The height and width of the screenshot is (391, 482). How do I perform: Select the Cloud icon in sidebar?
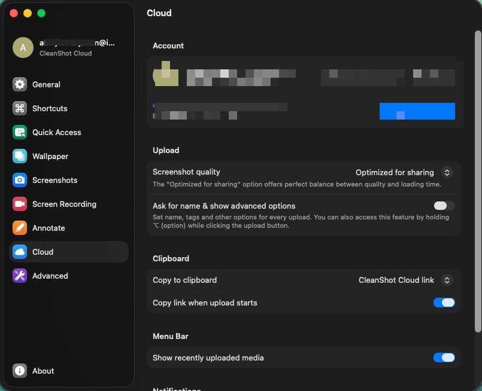coord(20,252)
